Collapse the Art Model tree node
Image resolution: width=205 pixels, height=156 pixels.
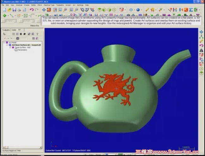4,42
